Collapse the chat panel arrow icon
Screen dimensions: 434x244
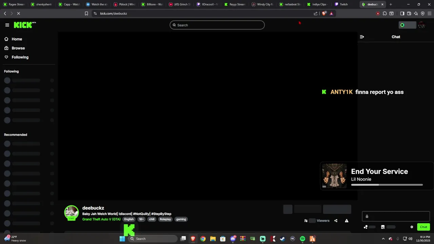pos(362,37)
